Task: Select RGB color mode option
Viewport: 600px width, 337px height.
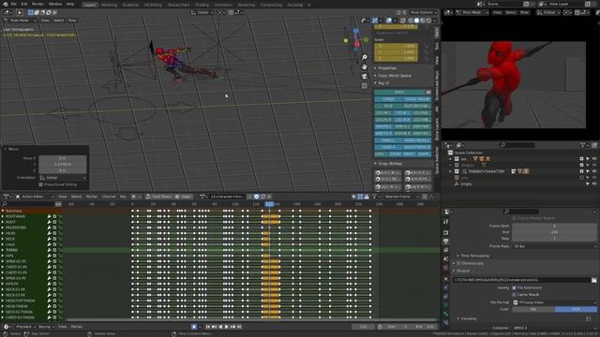Action: pos(576,309)
